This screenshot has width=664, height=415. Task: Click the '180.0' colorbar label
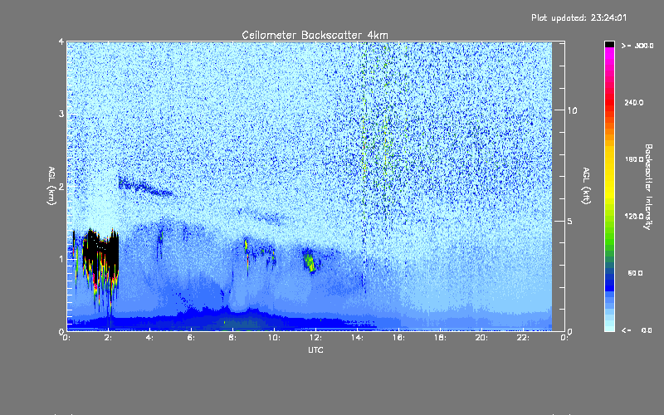click(x=634, y=159)
